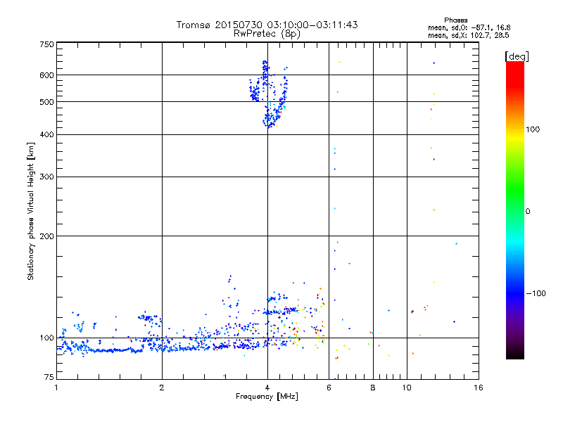563x422 pixels.
Task: Click the 0 colorbar tick label
Action: (x=528, y=212)
